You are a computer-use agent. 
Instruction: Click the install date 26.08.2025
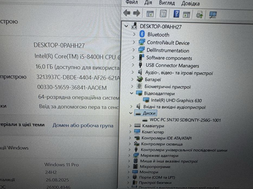(57, 180)
